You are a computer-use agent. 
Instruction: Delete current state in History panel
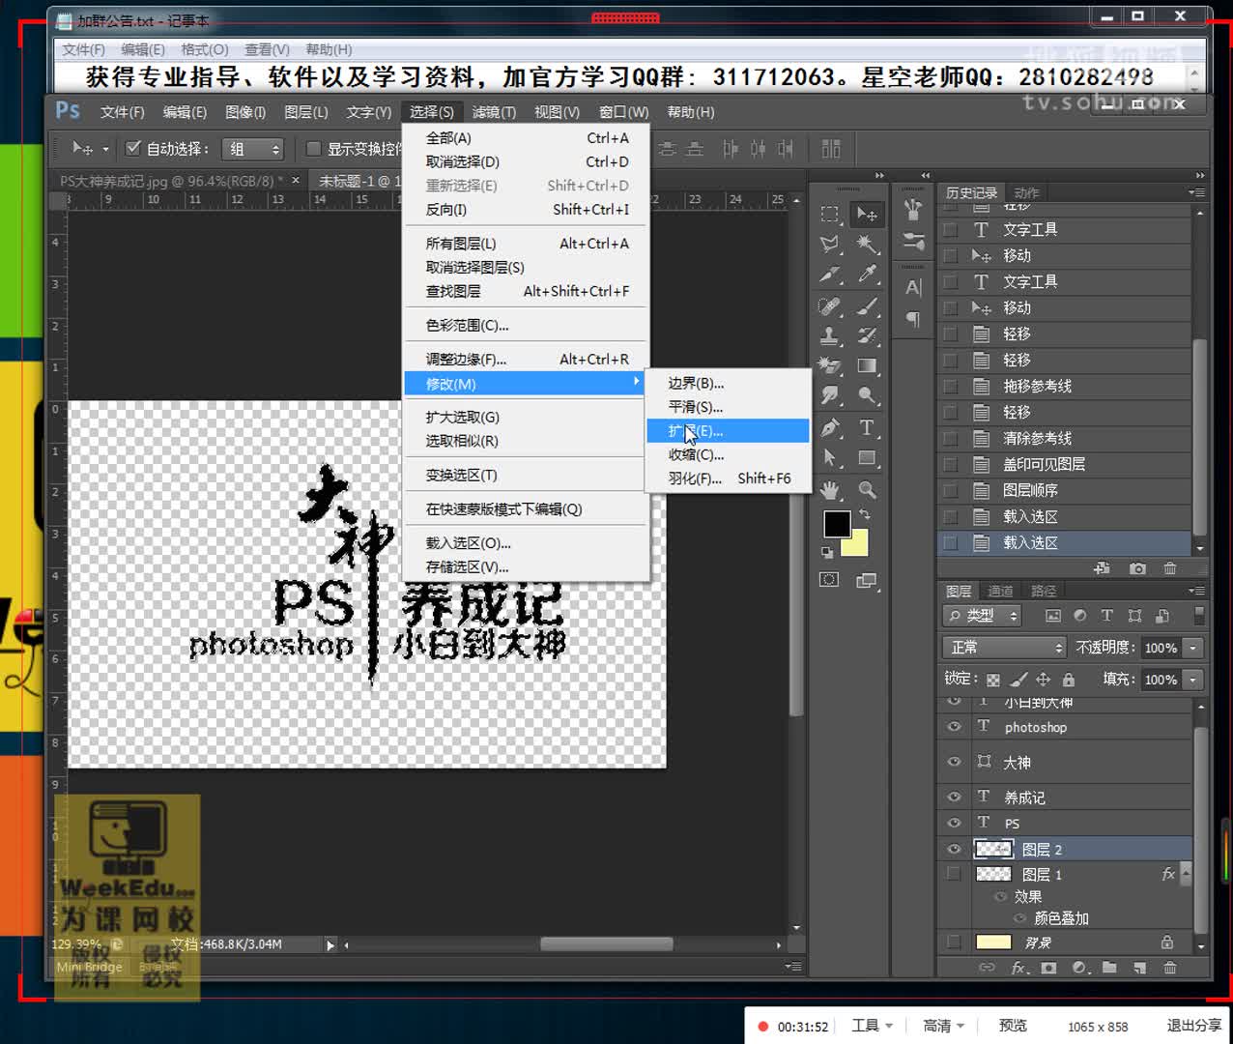pos(1170,568)
